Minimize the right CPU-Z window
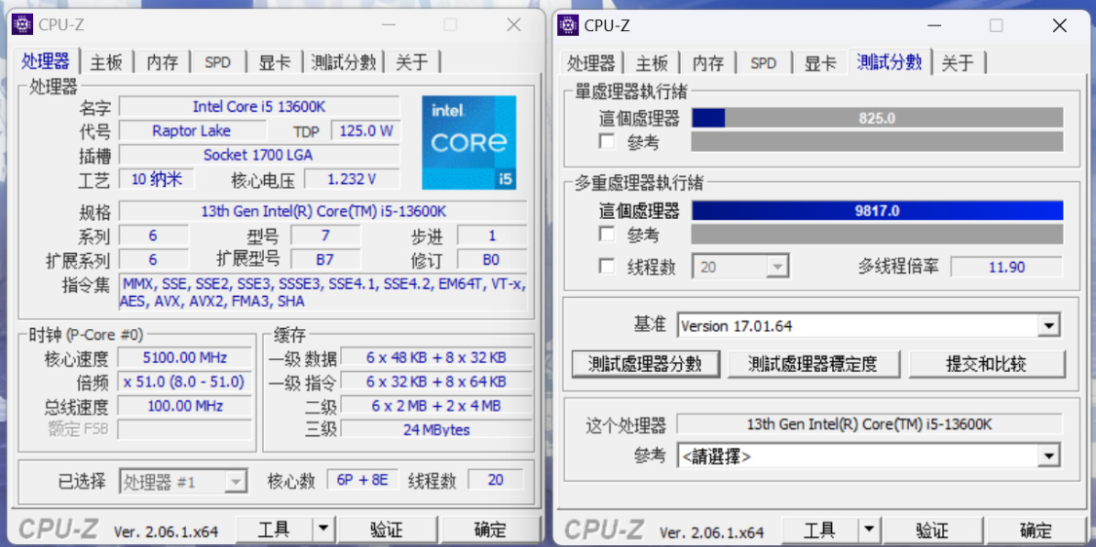The image size is (1096, 547). click(x=932, y=25)
